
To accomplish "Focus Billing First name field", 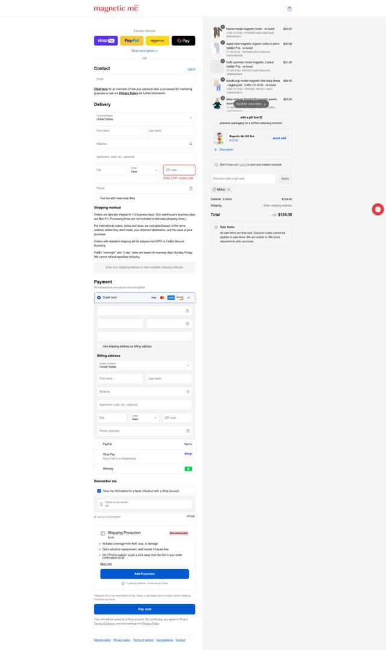I will click(120, 378).
